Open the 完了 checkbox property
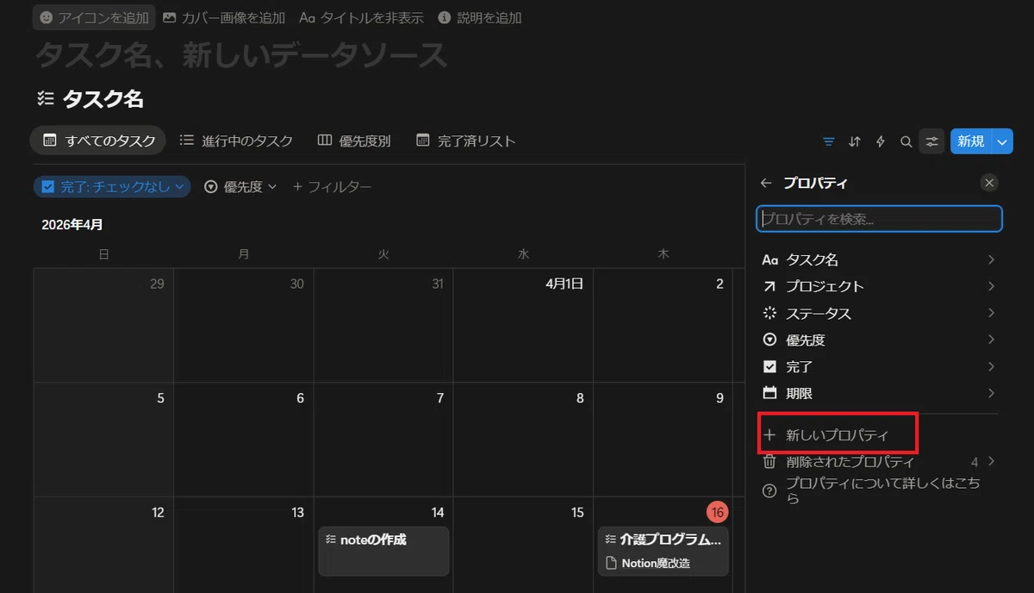This screenshot has width=1034, height=593. coord(879,366)
